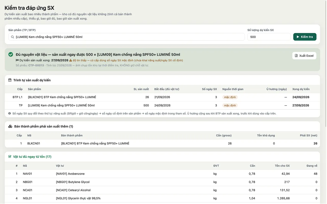Click the green success checkmark icon
Image resolution: width=327 pixels, height=204 pixels.
[x=11, y=54]
